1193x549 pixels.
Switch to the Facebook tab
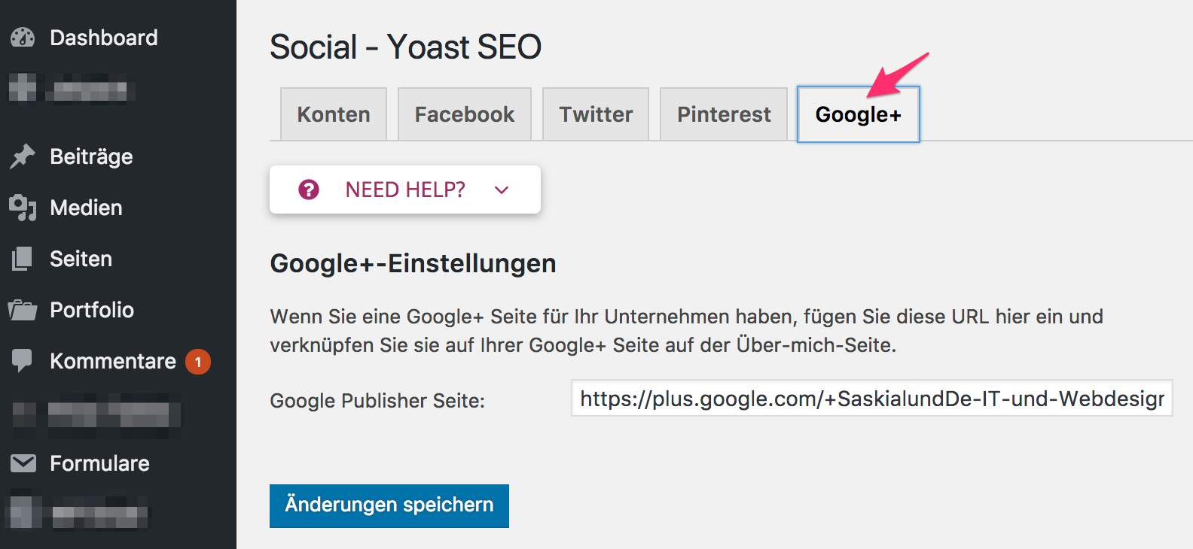tap(465, 114)
